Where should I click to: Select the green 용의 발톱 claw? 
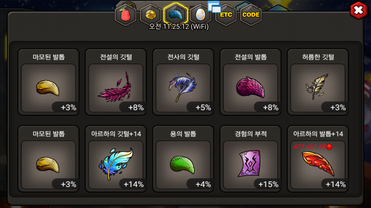pos(183,165)
